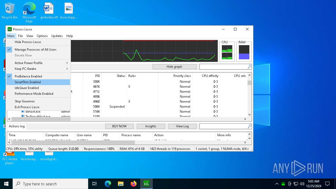The image size is (336, 189).
Task: Click the Suspended status of PID 5064
Action: (x=117, y=107)
